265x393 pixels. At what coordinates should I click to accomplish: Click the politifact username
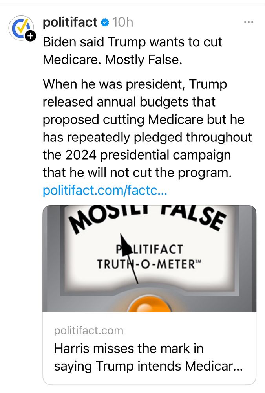69,22
